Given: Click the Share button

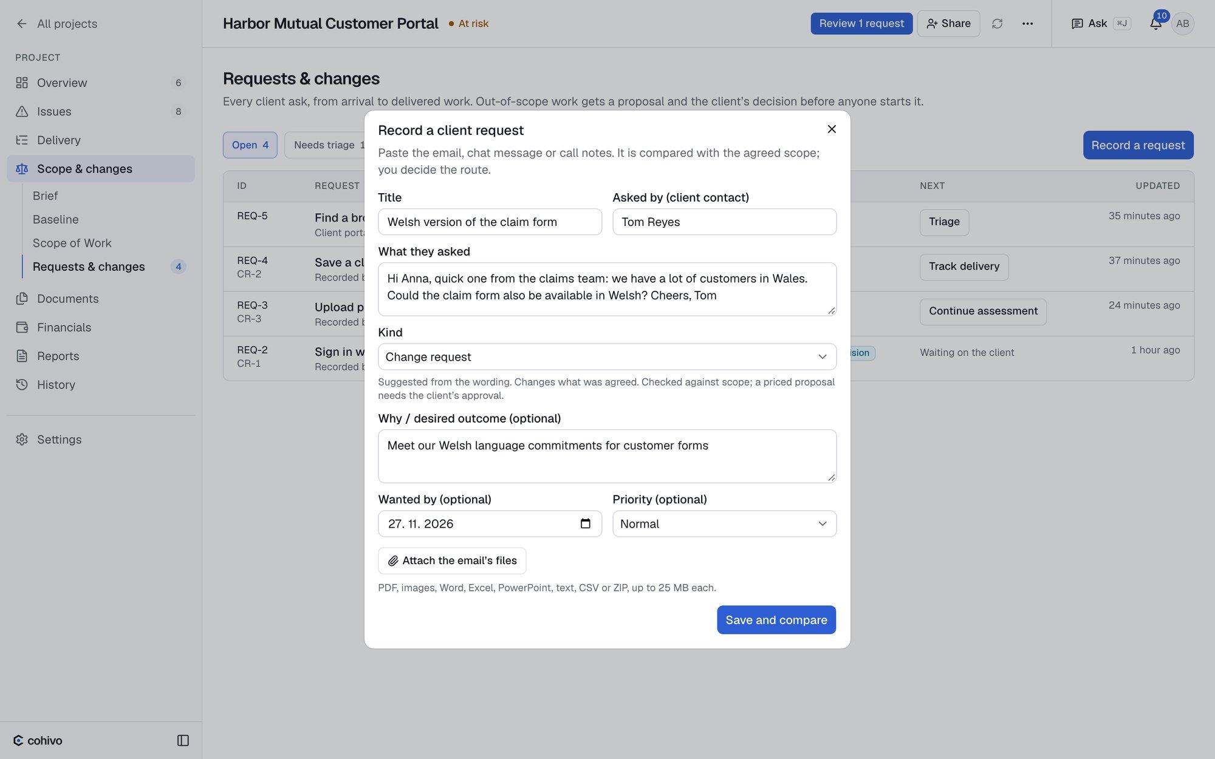Looking at the screenshot, I should 948,24.
